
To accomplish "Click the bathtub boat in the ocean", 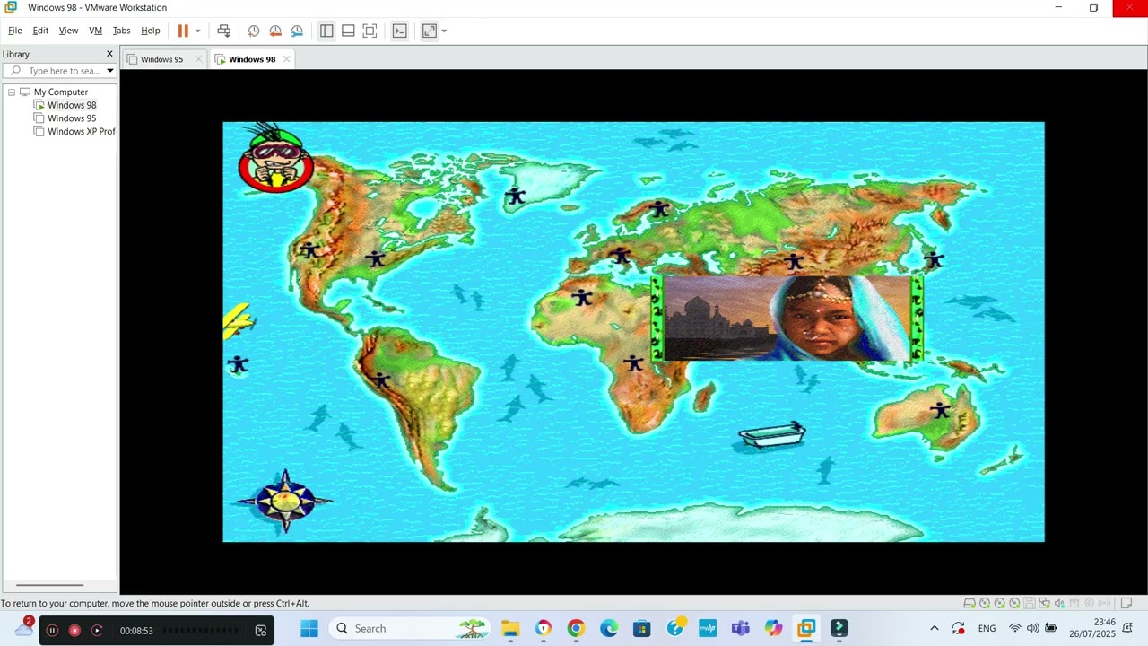I will tap(771, 435).
